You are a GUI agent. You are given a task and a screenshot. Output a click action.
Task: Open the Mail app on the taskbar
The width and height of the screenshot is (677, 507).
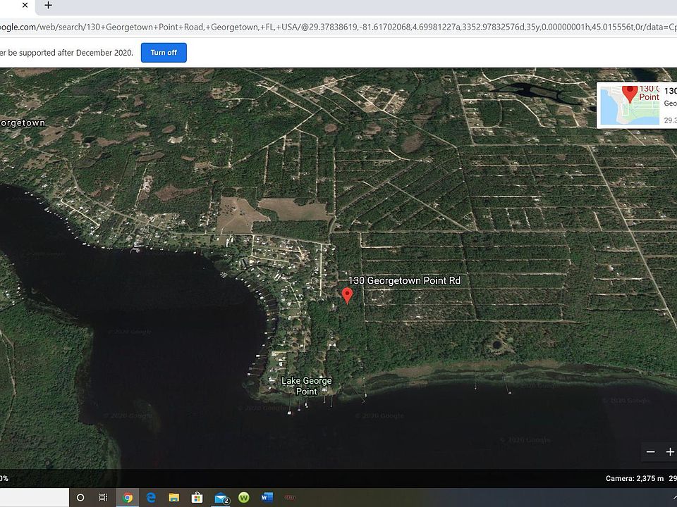pyautogui.click(x=221, y=498)
